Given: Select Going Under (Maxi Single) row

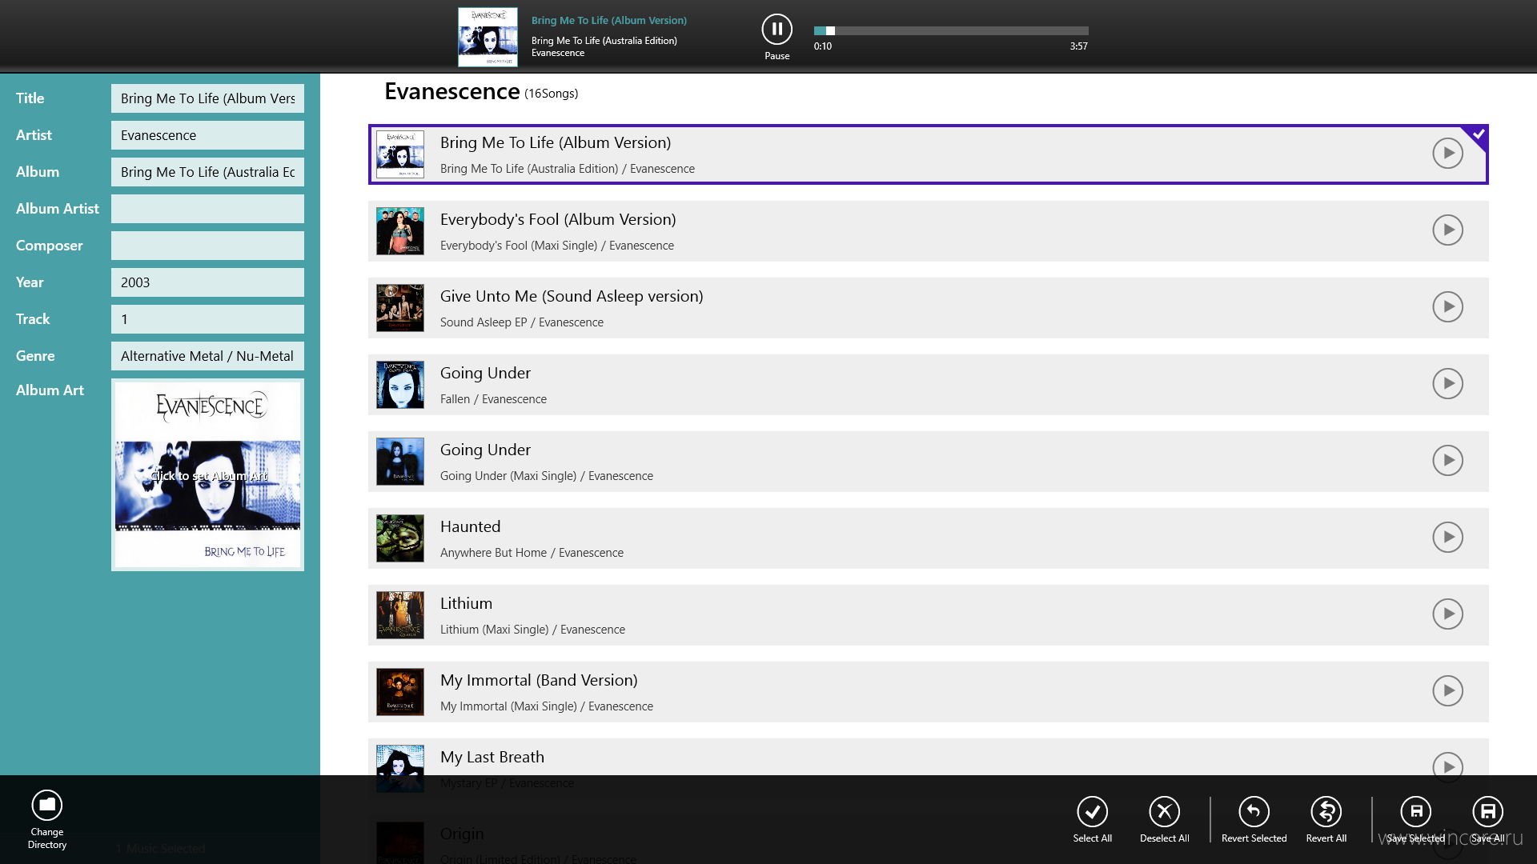Looking at the screenshot, I should click(x=928, y=462).
